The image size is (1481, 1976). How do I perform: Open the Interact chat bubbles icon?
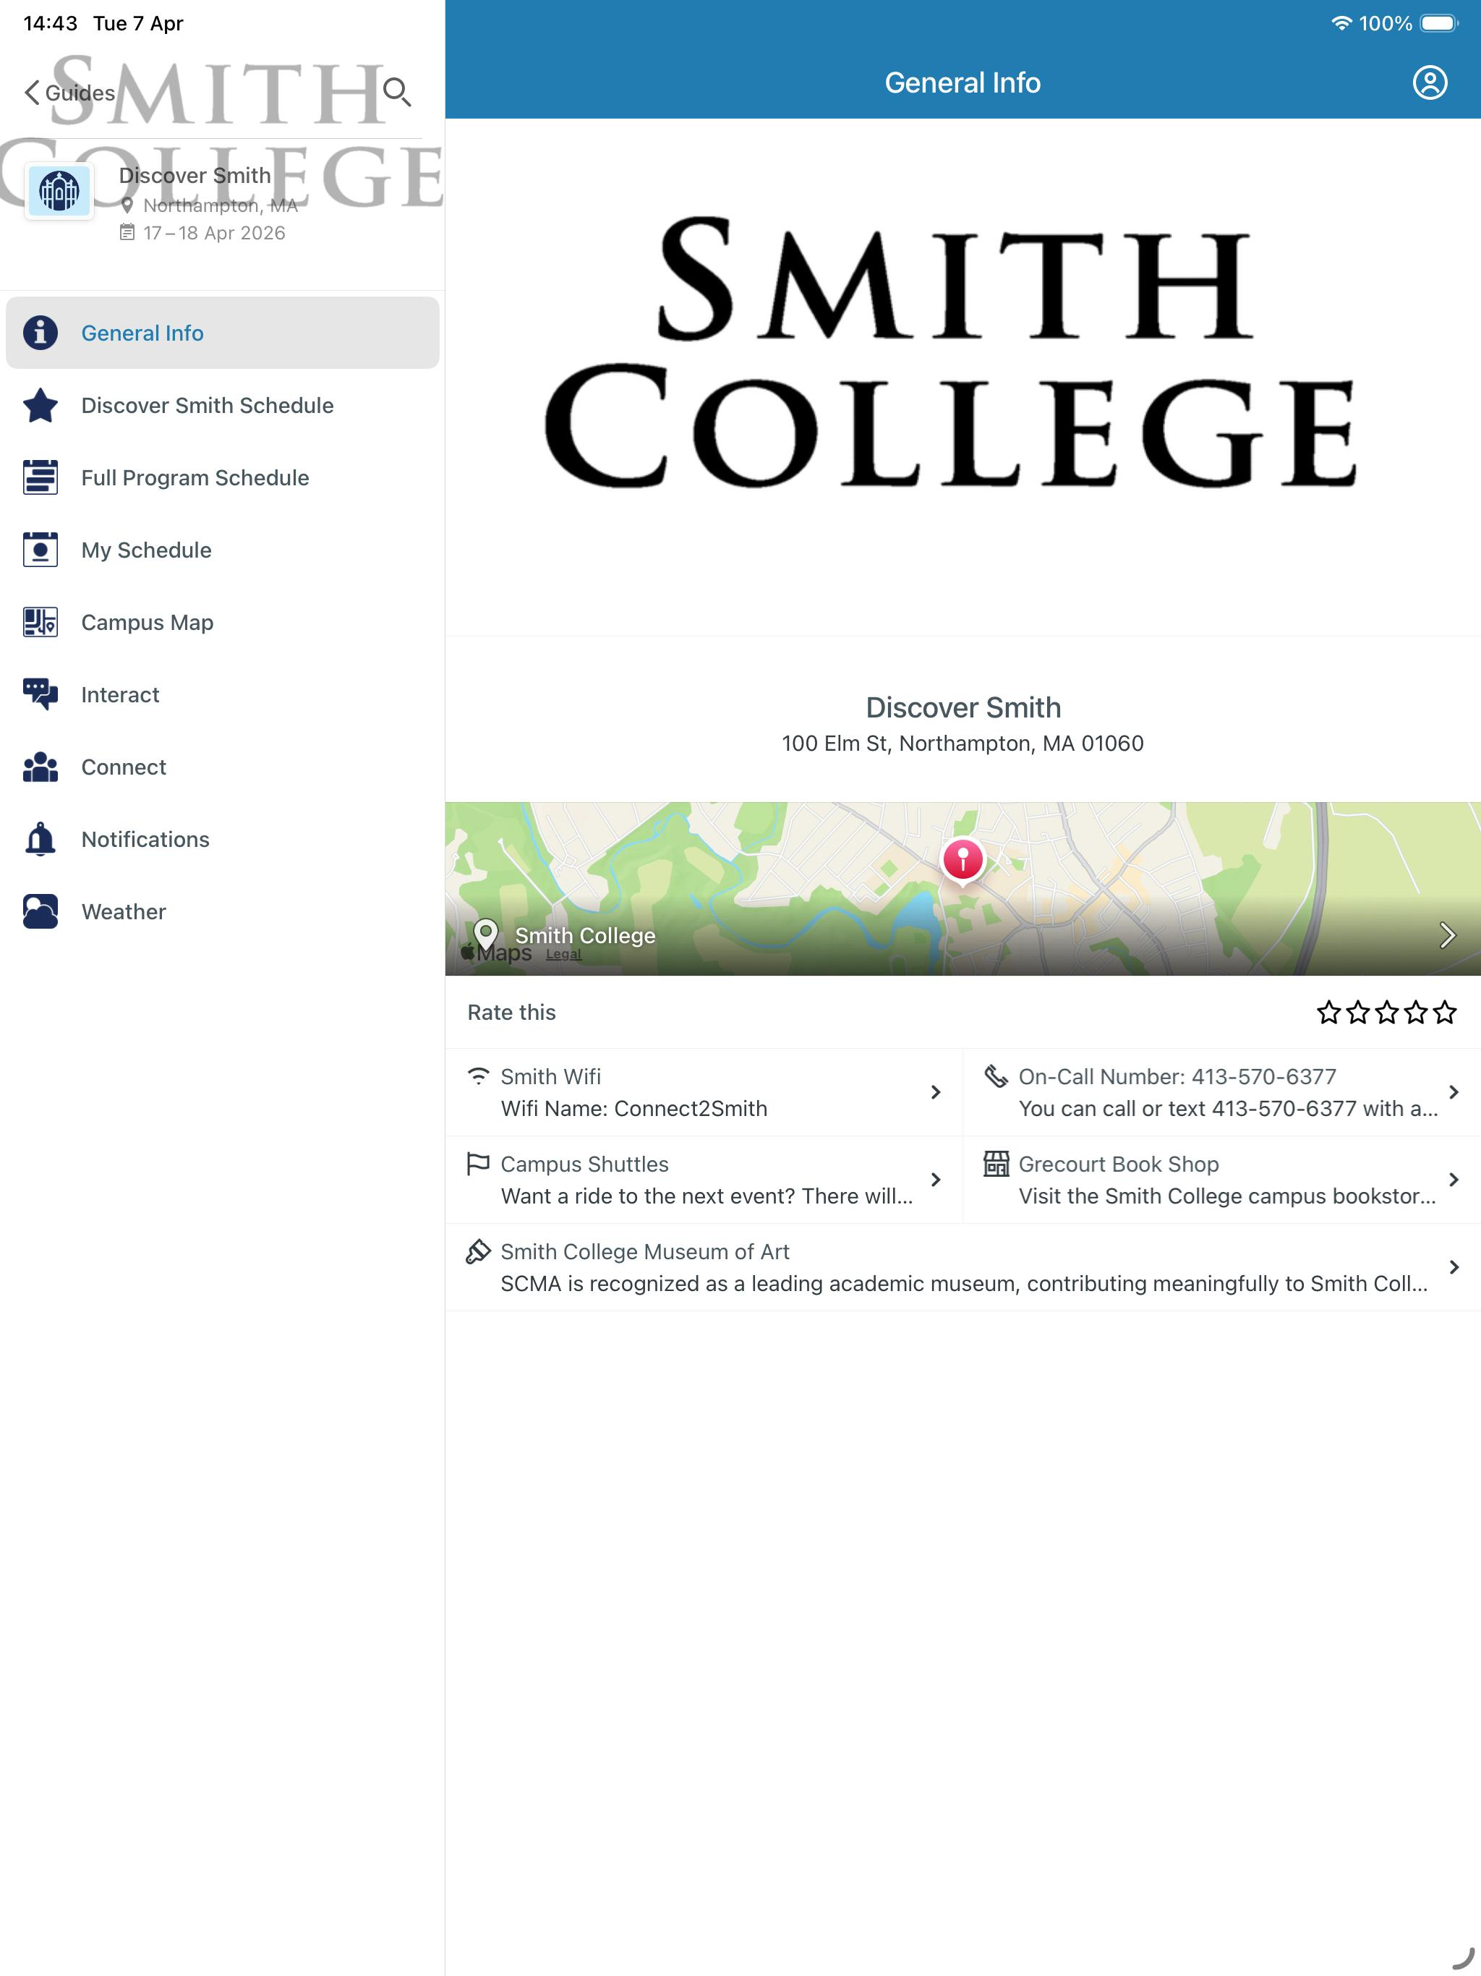tap(40, 694)
